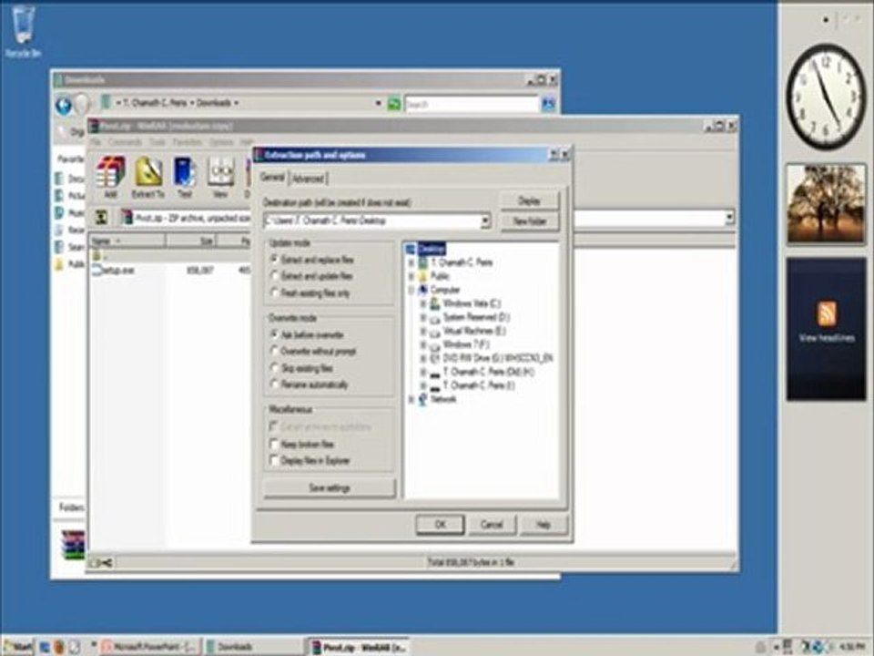Open the Favorites menu in WinRAR
Screen dimensions: 874x656
coord(187,142)
